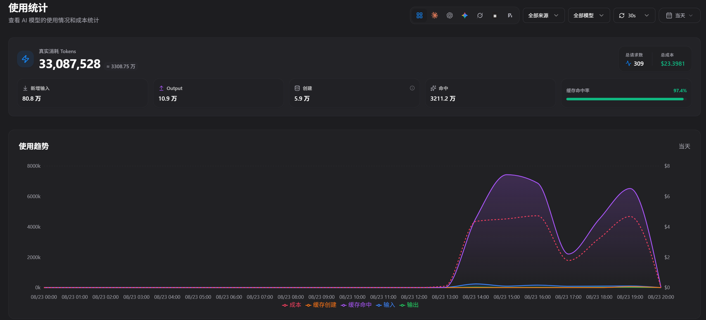Toggle the 缓存创建 legend series

click(x=321, y=305)
